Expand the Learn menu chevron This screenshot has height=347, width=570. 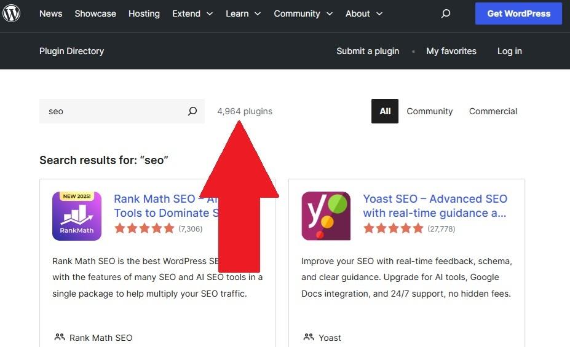pos(258,14)
